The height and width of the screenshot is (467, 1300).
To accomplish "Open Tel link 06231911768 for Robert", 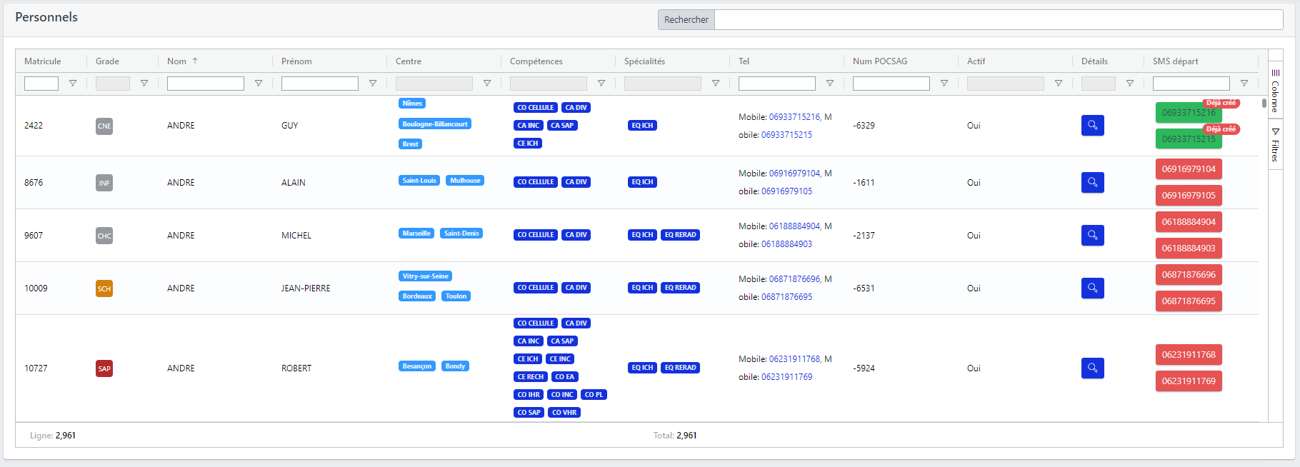I will tap(794, 359).
